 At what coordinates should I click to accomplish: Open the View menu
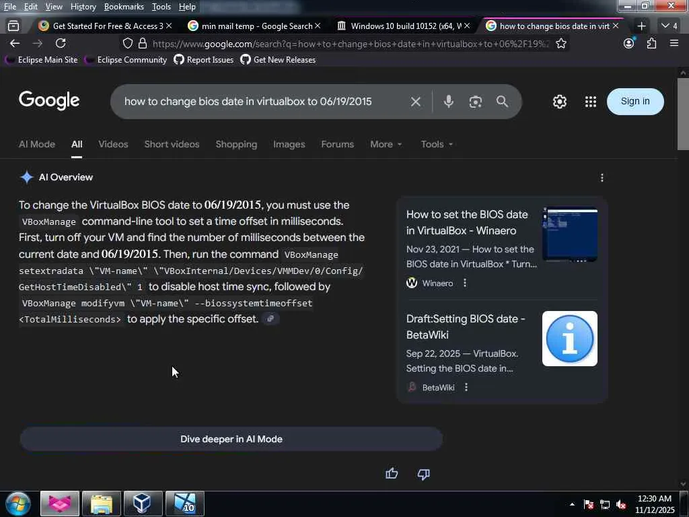pyautogui.click(x=54, y=7)
